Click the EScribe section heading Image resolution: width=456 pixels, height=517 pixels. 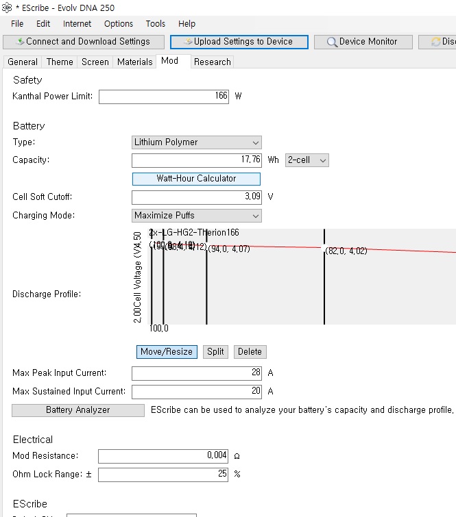coord(30,504)
